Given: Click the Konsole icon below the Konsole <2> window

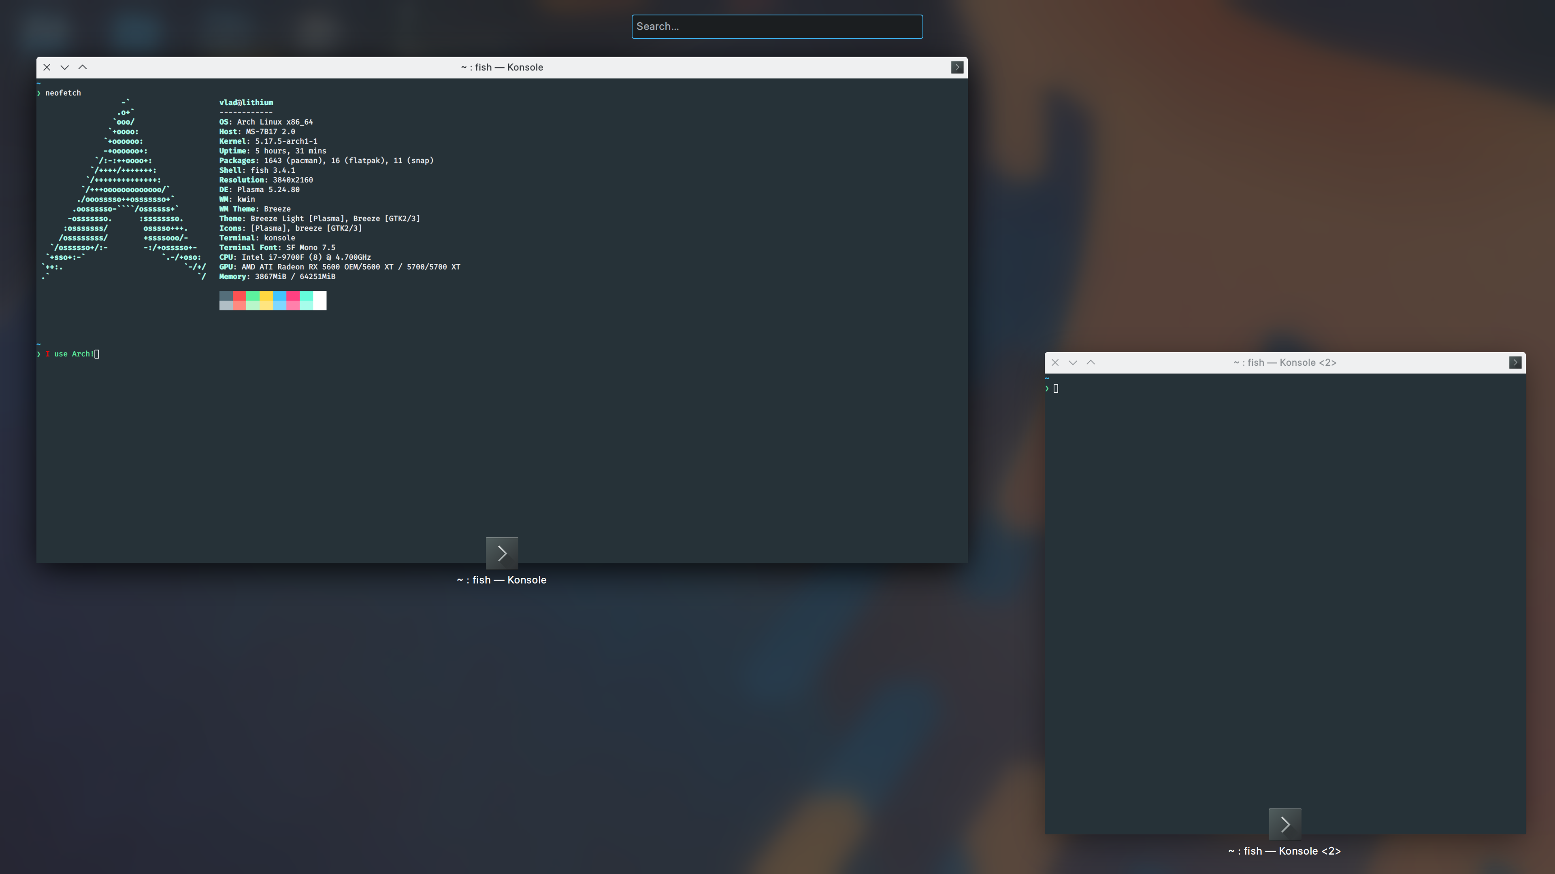Looking at the screenshot, I should point(1284,824).
